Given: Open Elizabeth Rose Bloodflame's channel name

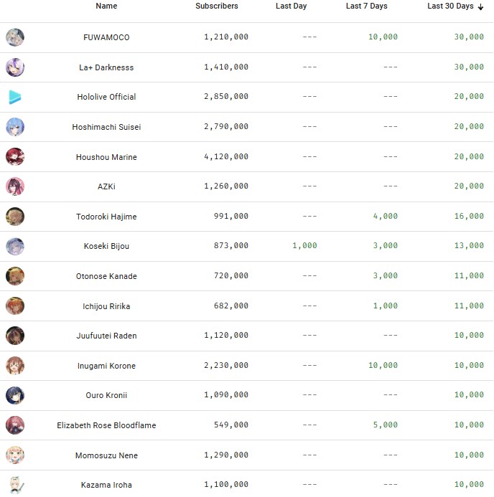Looking at the screenshot, I should click(x=106, y=425).
